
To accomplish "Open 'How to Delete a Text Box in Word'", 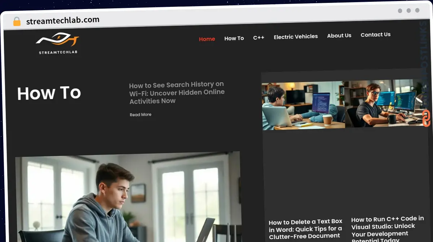I will point(305,228).
